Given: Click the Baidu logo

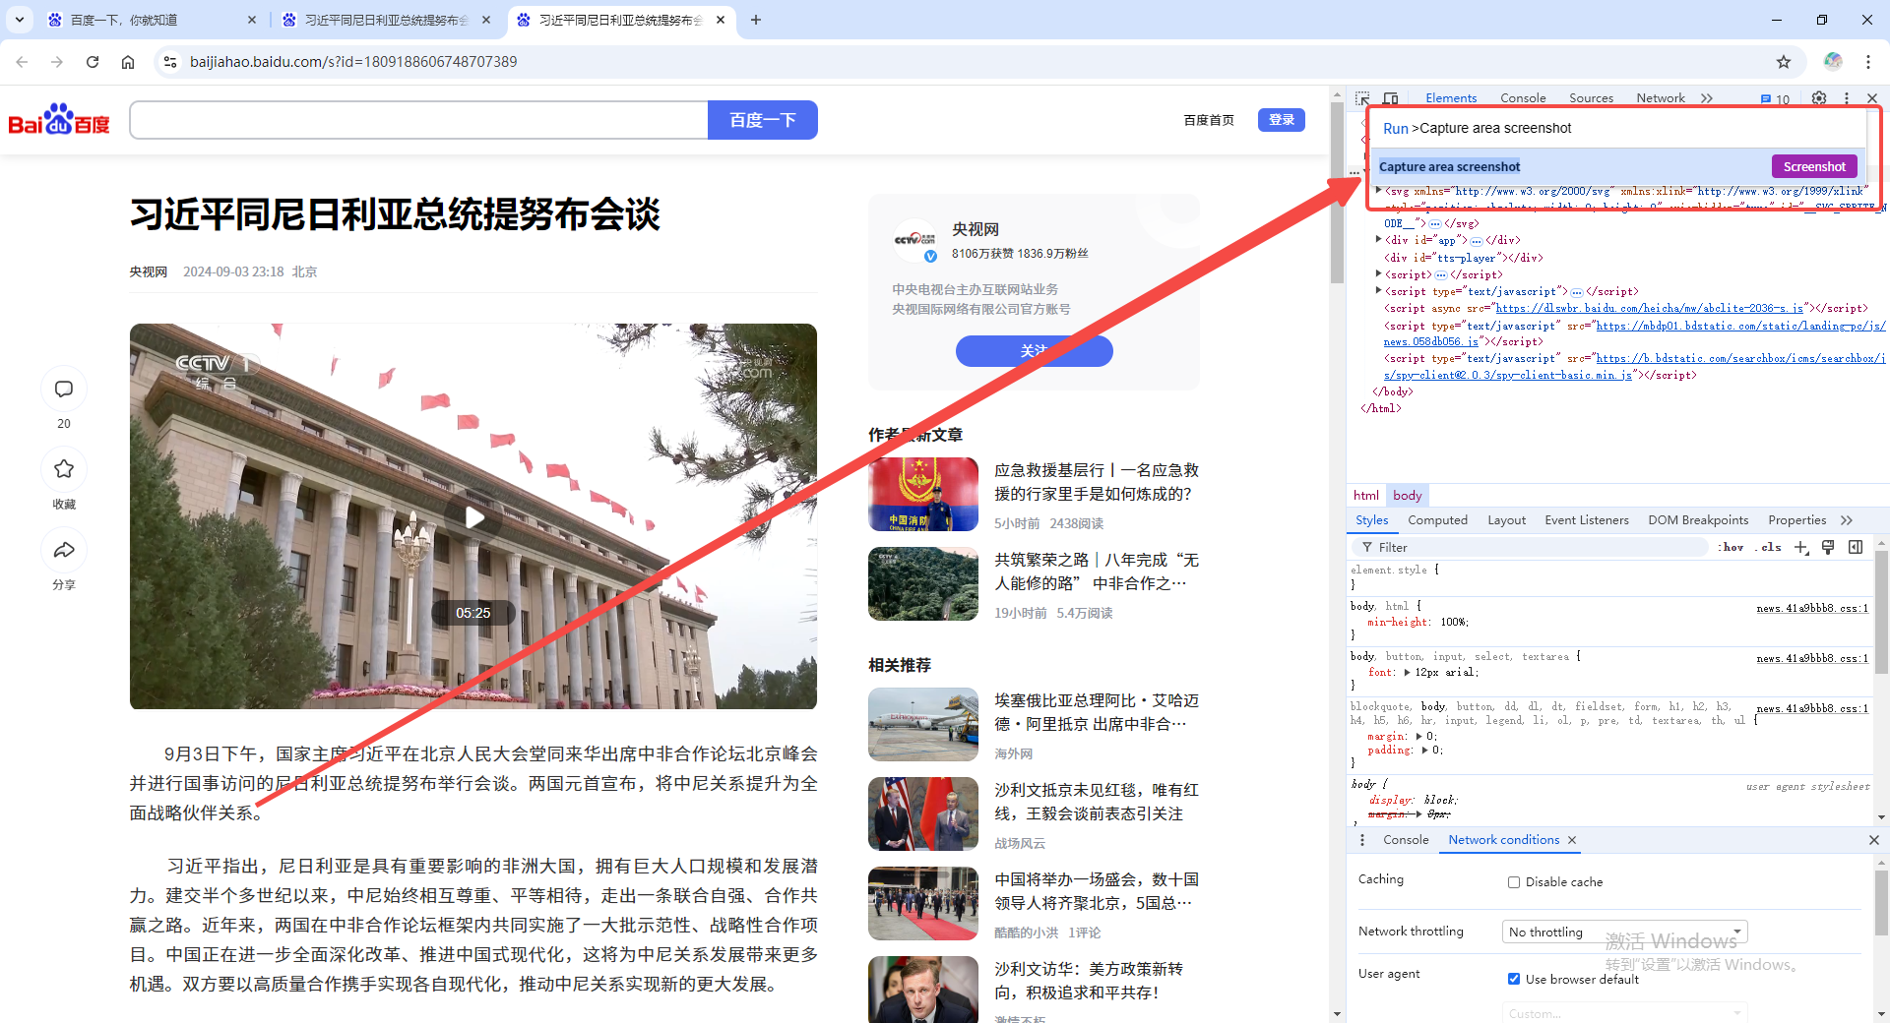Looking at the screenshot, I should point(59,120).
